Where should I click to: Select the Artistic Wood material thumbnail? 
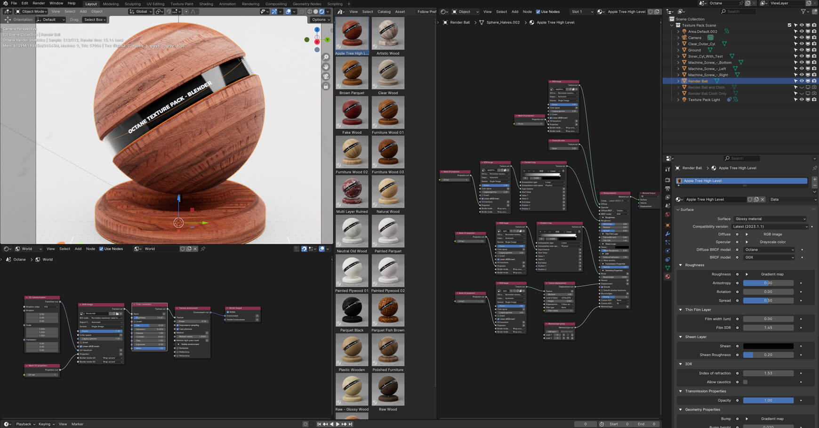tap(388, 34)
